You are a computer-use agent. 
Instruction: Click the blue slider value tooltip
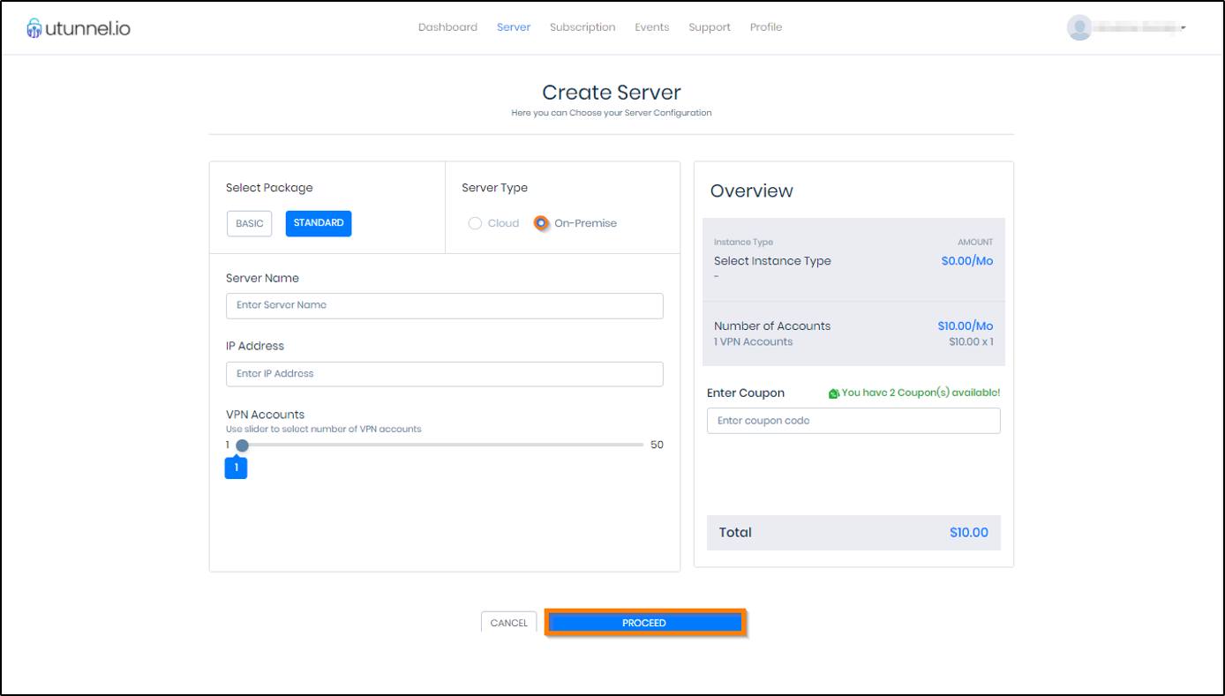(x=236, y=468)
